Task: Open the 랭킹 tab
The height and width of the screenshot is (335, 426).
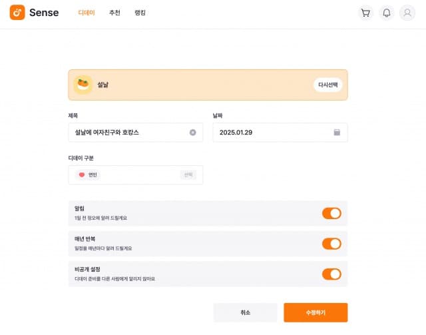Action: click(140, 13)
